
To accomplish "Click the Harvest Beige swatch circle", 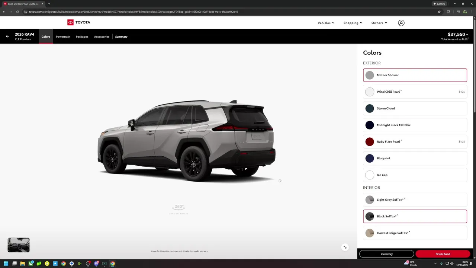I will pos(369,233).
